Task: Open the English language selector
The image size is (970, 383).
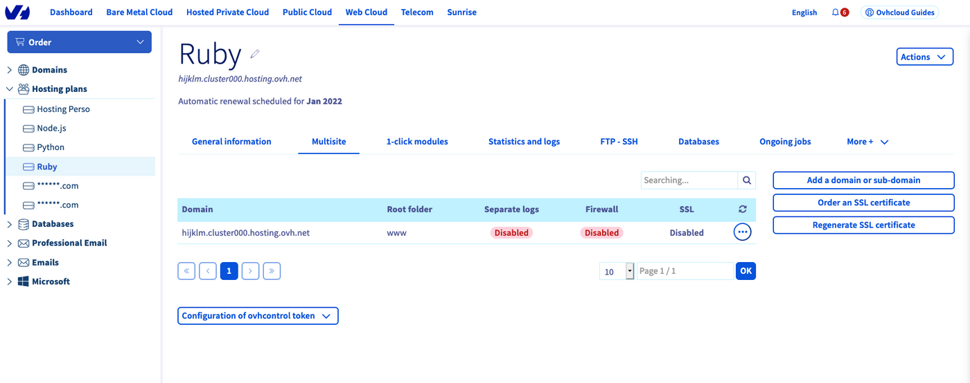Action: click(804, 12)
